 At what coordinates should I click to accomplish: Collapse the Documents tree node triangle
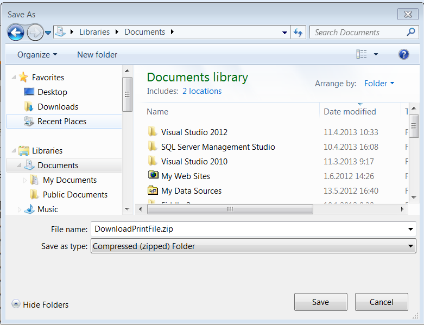coord(19,165)
